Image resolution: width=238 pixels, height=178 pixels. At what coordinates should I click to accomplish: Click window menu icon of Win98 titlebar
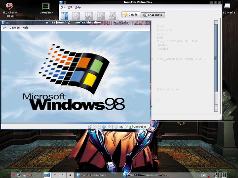pos(3,23)
